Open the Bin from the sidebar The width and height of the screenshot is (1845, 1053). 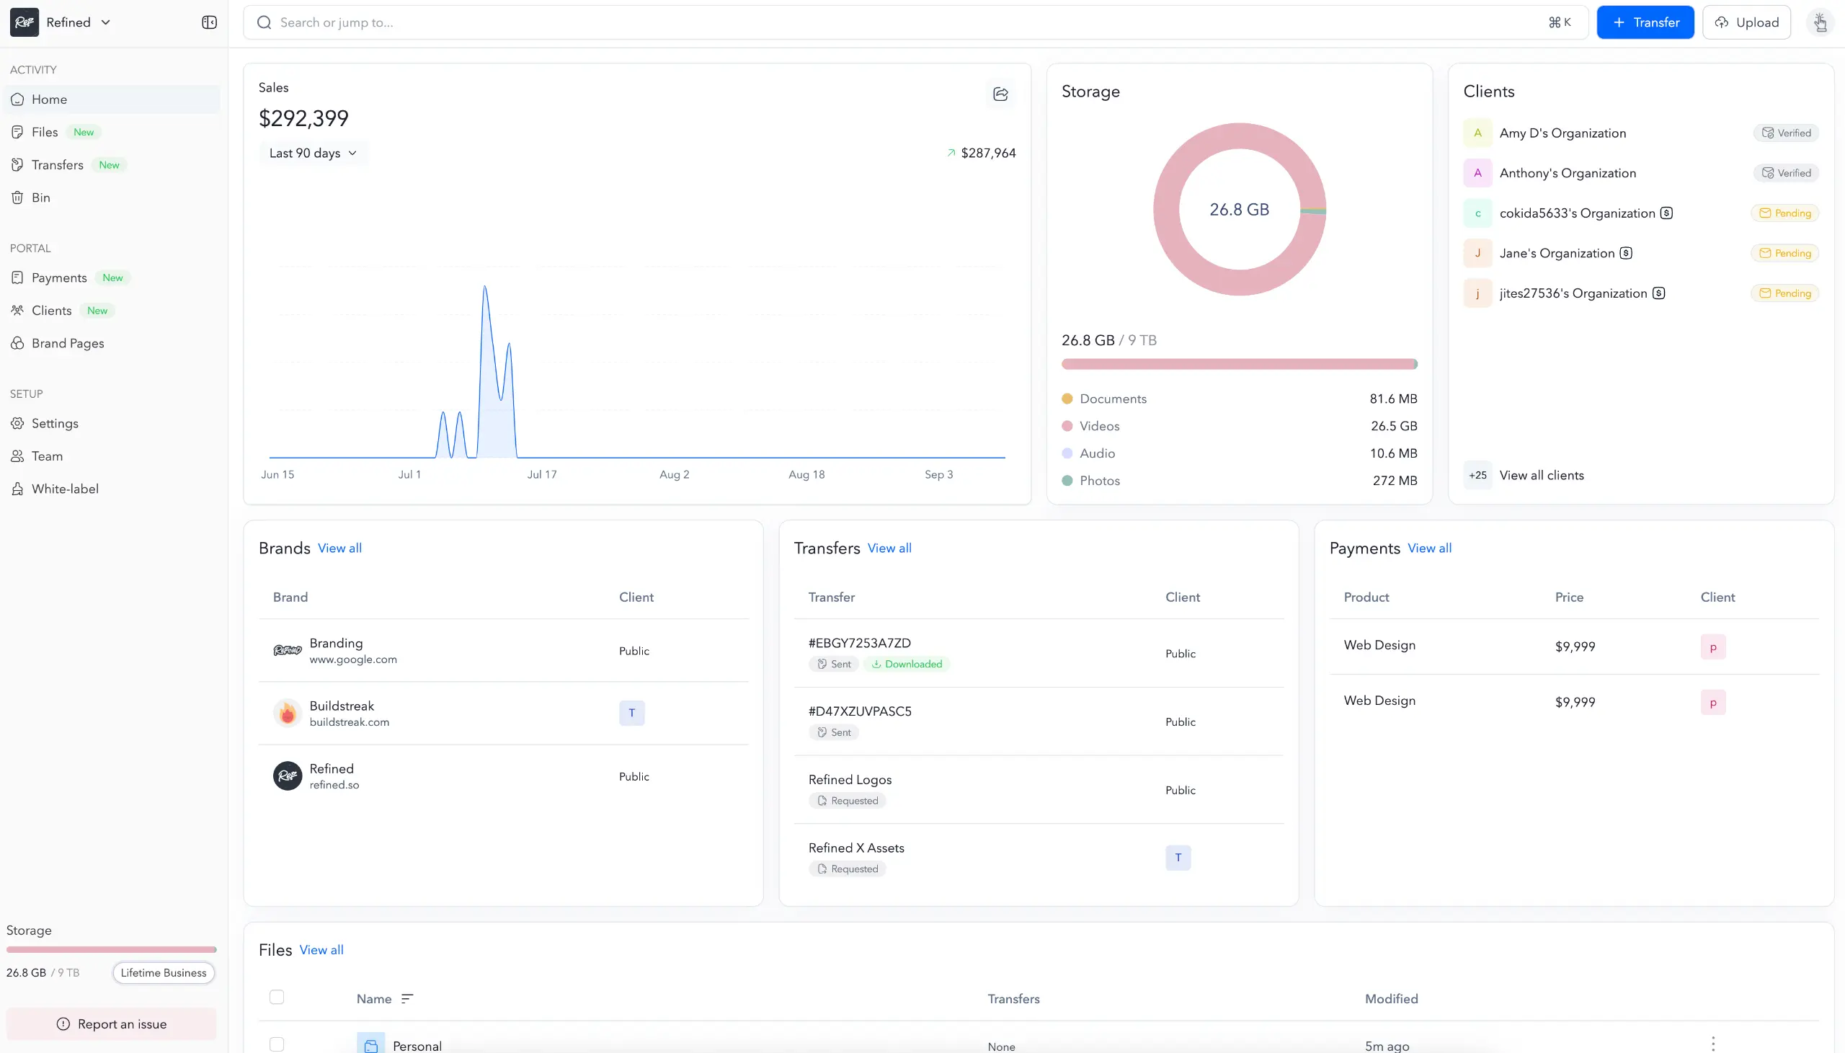coord(41,197)
